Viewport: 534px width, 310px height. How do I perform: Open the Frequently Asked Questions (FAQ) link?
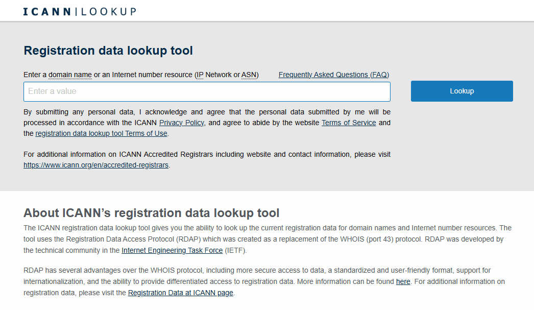(x=334, y=75)
